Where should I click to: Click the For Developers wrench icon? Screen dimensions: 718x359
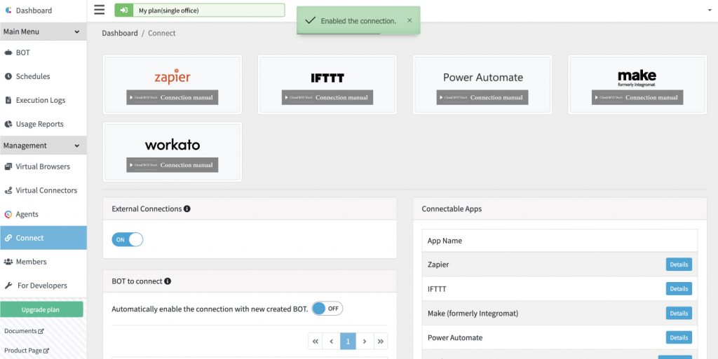8,286
